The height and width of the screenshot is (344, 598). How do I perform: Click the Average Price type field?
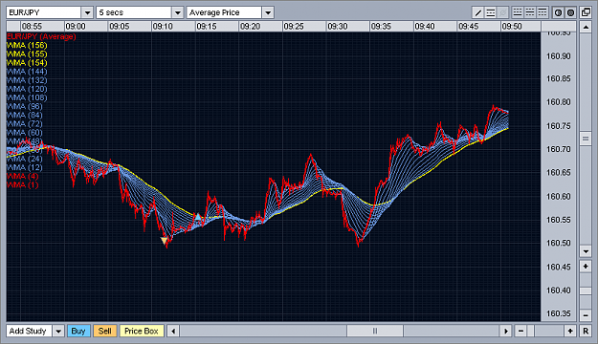[225, 12]
